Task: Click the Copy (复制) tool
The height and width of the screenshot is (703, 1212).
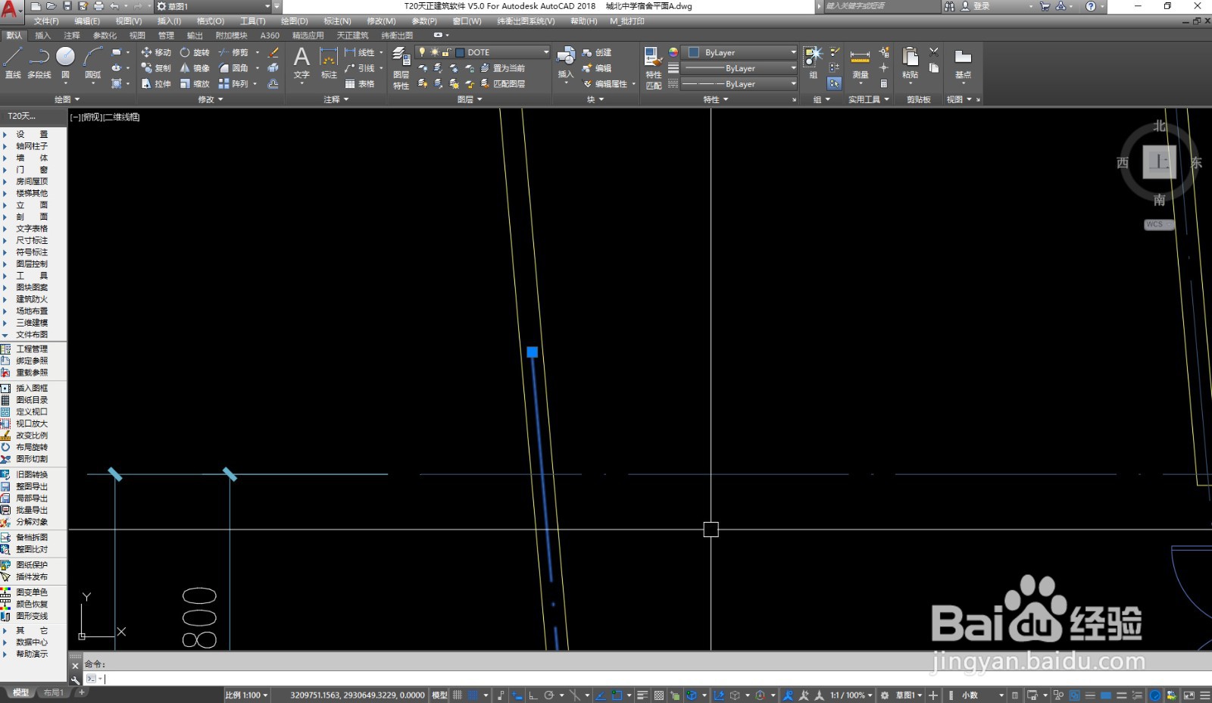Action: click(x=156, y=68)
